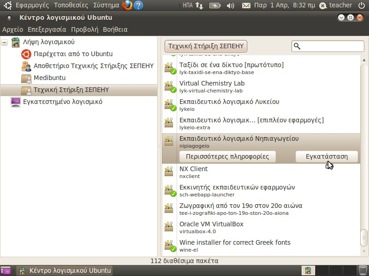The width and height of the screenshot is (369, 276).
Task: Click Κέντρο λογισμικού Ubuntu taskbar button
Action: click(x=65, y=270)
